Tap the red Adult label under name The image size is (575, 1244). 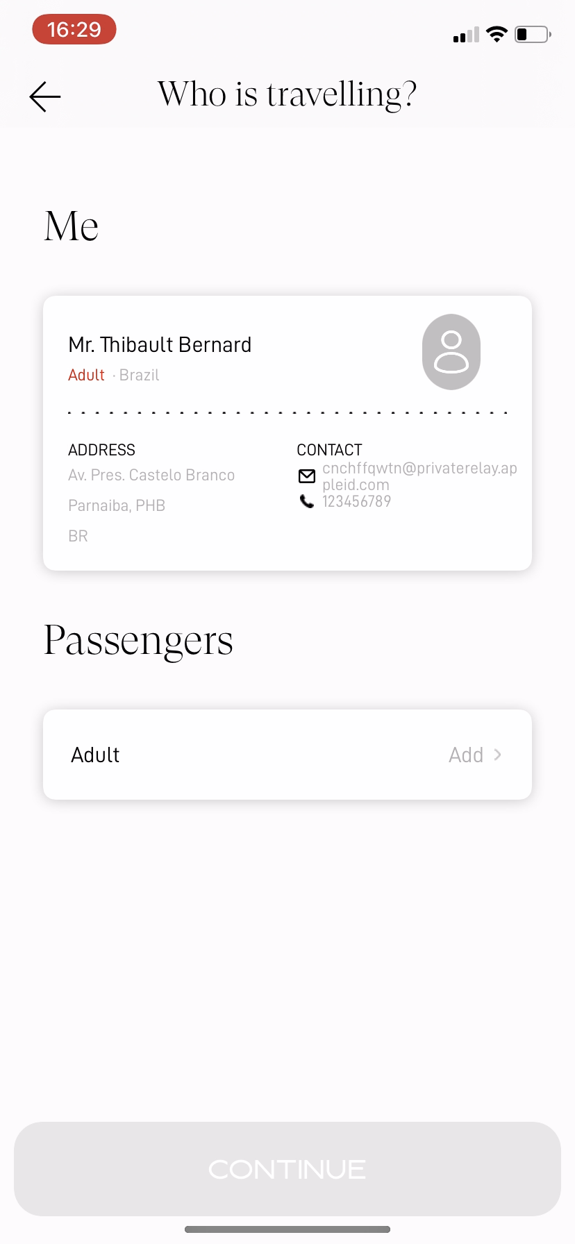(x=86, y=375)
